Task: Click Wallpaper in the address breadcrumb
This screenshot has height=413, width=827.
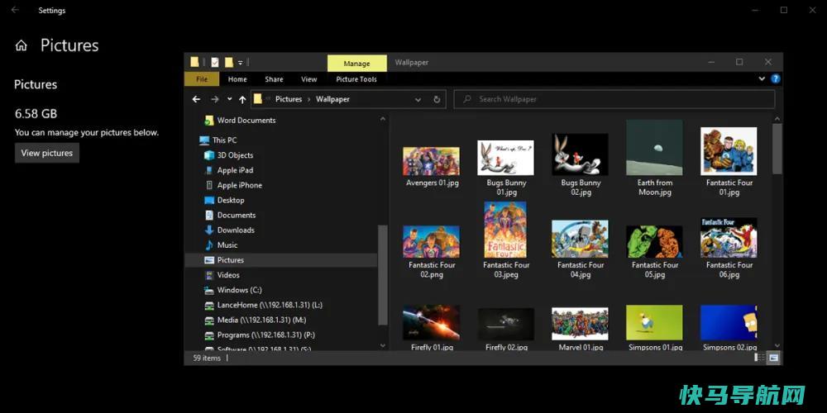Action: (x=332, y=99)
